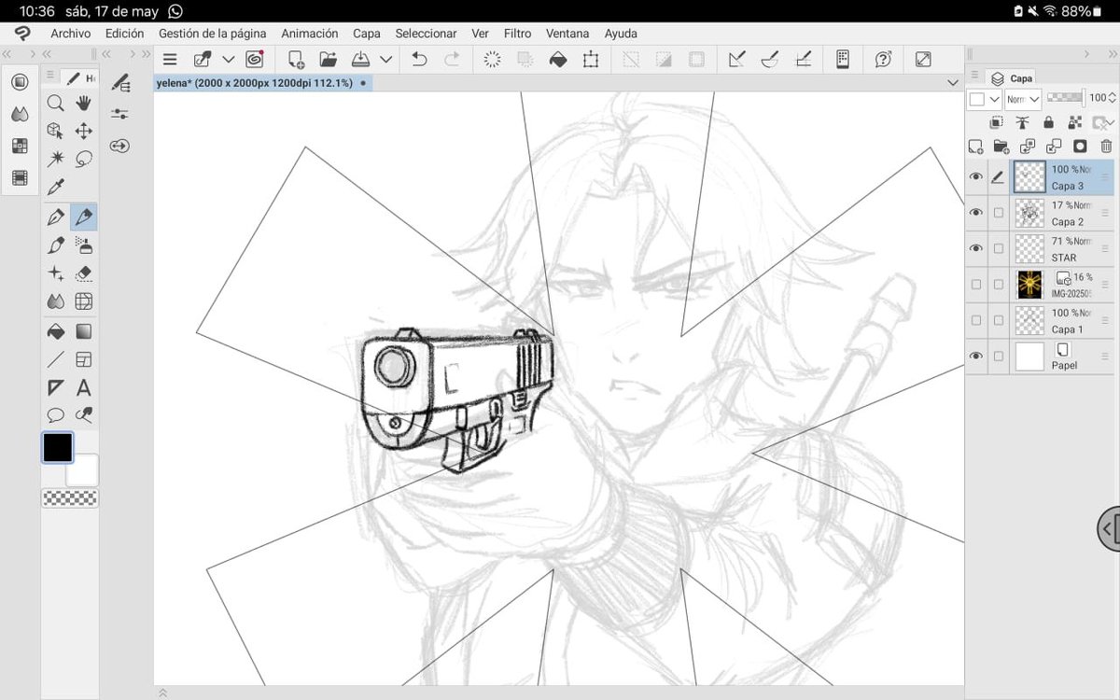Viewport: 1120px width, 700px height.
Task: Select the Gradient tool
Action: coord(84,331)
